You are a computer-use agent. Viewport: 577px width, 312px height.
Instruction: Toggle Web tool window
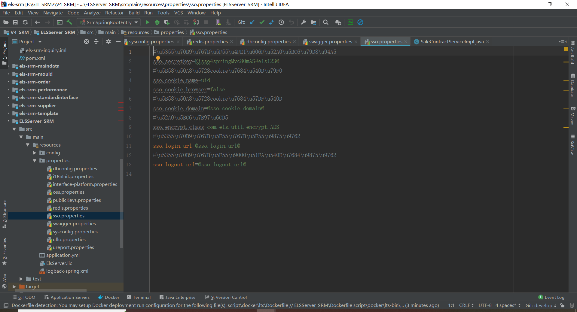tap(5, 281)
